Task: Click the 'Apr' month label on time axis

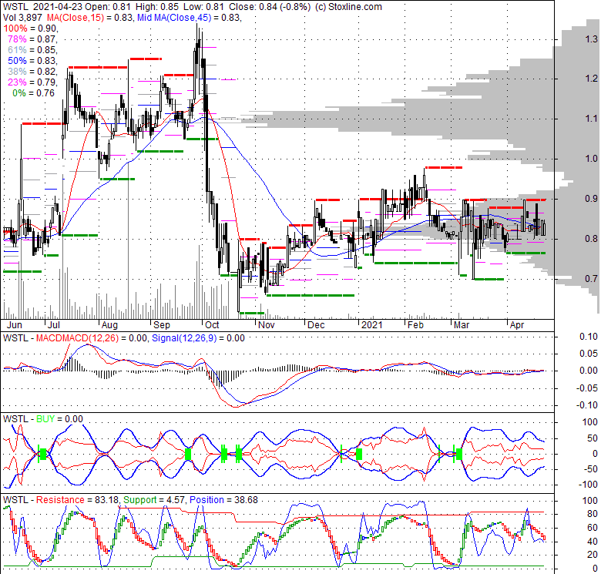Action: 517,325
